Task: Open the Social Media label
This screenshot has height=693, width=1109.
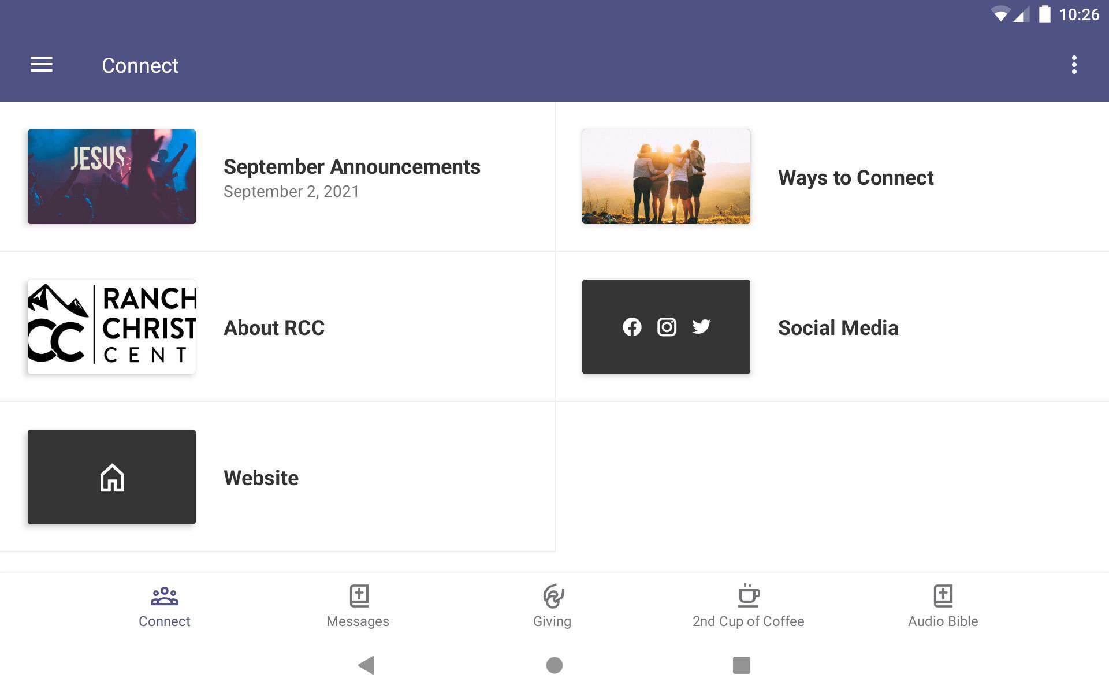Action: [838, 328]
